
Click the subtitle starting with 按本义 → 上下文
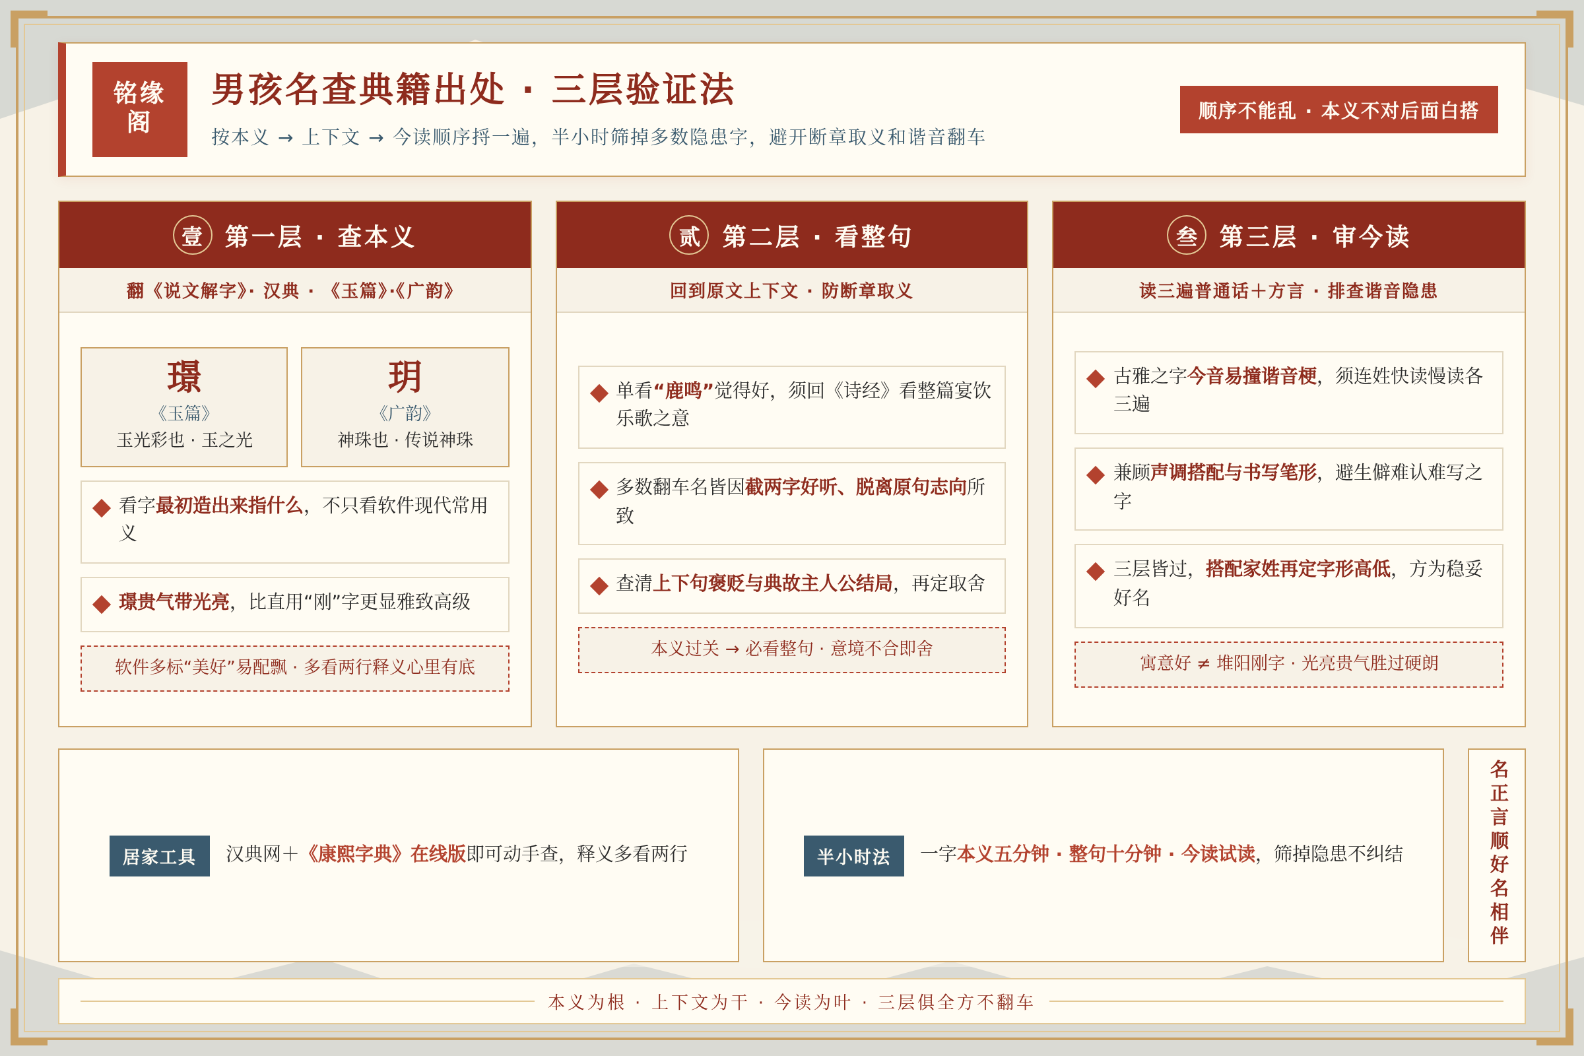coord(598,137)
